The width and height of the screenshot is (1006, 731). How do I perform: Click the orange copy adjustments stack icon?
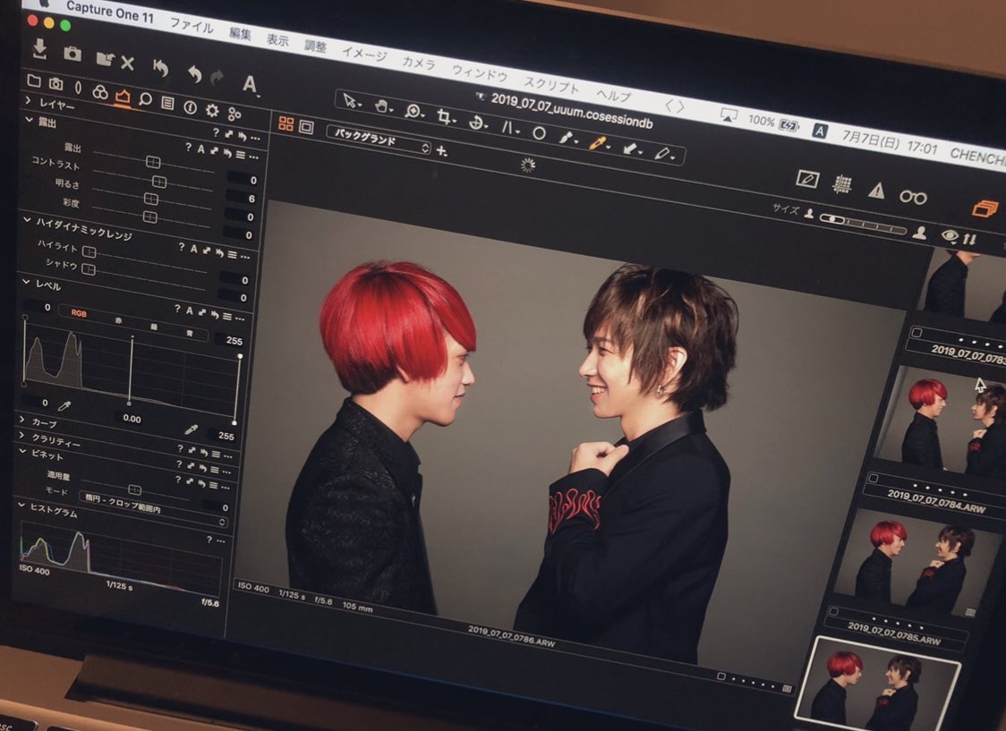pos(985,208)
